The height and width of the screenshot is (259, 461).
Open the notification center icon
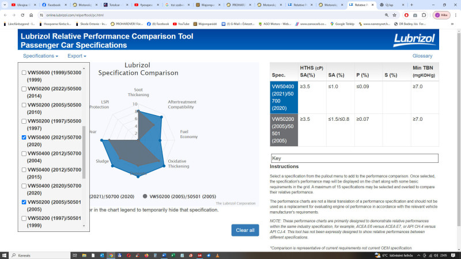[453, 256]
